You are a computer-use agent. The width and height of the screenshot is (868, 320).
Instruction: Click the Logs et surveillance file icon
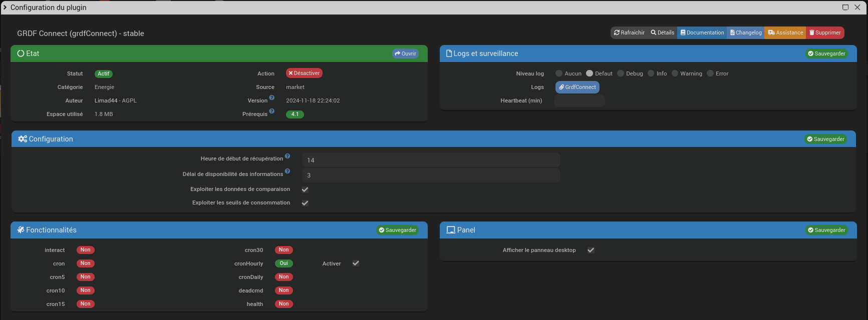449,53
